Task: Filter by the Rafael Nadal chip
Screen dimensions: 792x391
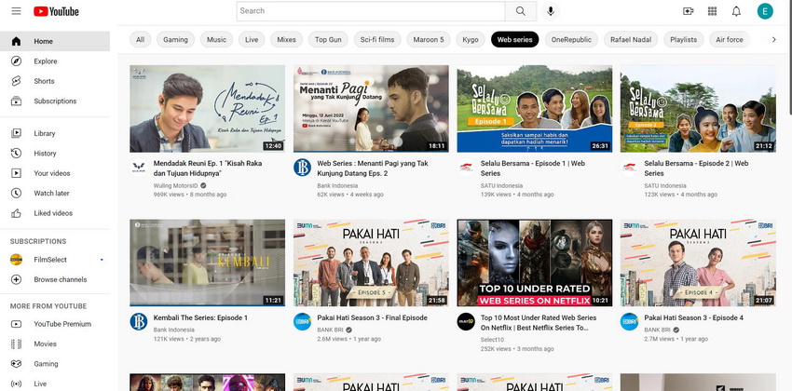Action: [634, 40]
